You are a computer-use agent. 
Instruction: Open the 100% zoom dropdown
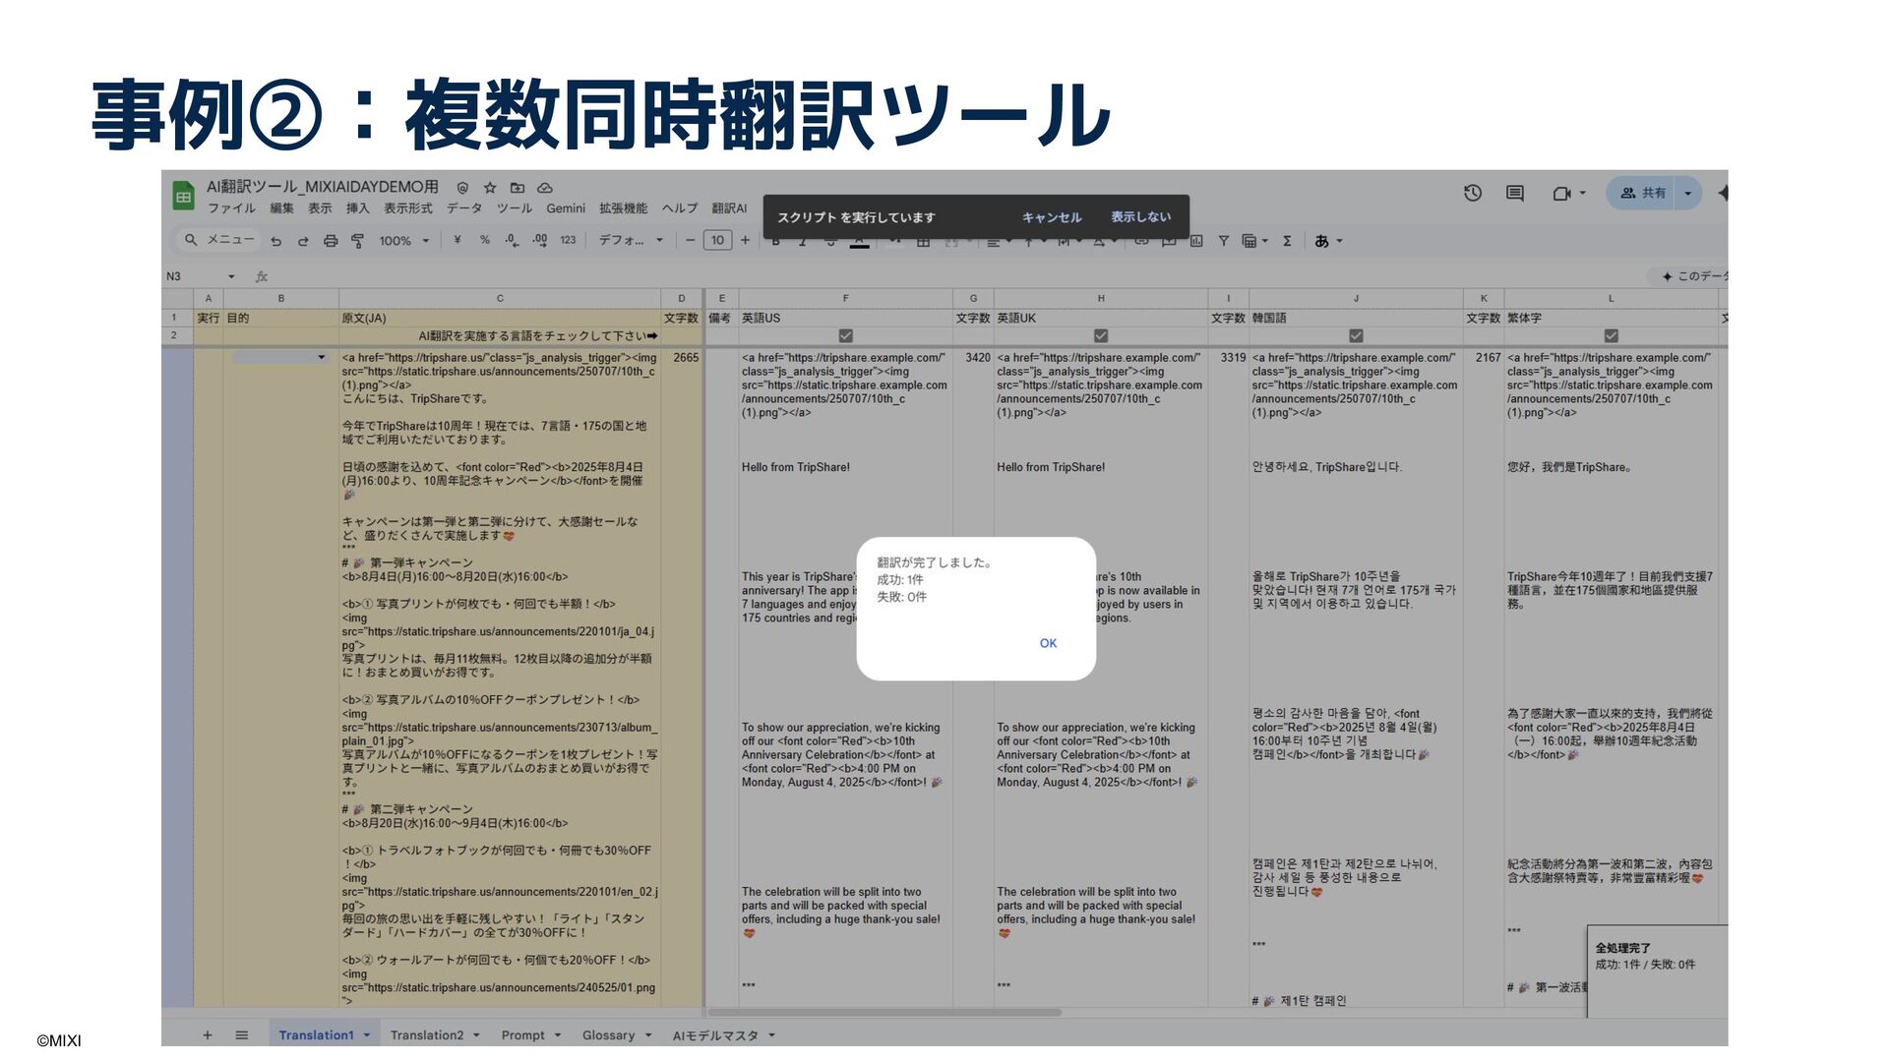404,241
